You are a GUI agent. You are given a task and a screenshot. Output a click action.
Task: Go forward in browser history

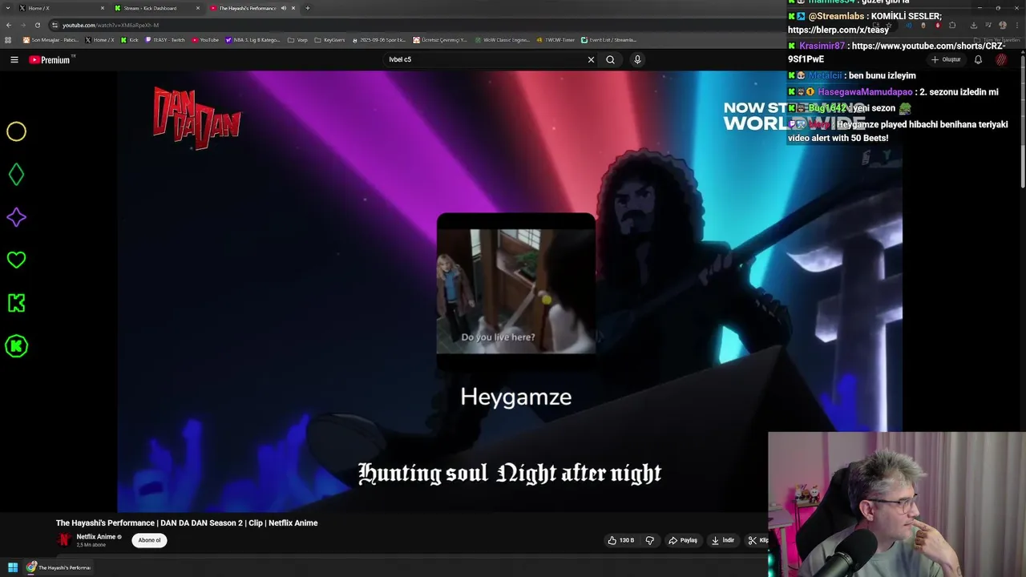(x=23, y=25)
